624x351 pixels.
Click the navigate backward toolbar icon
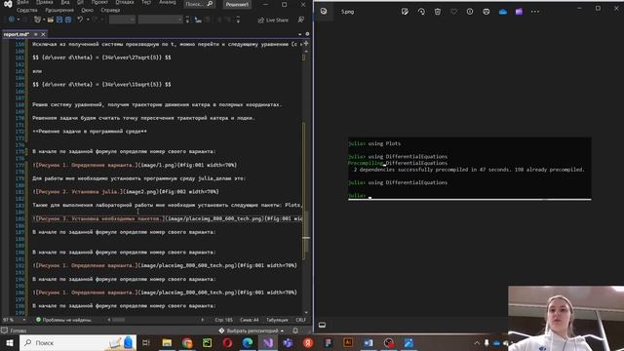tap(12, 19)
